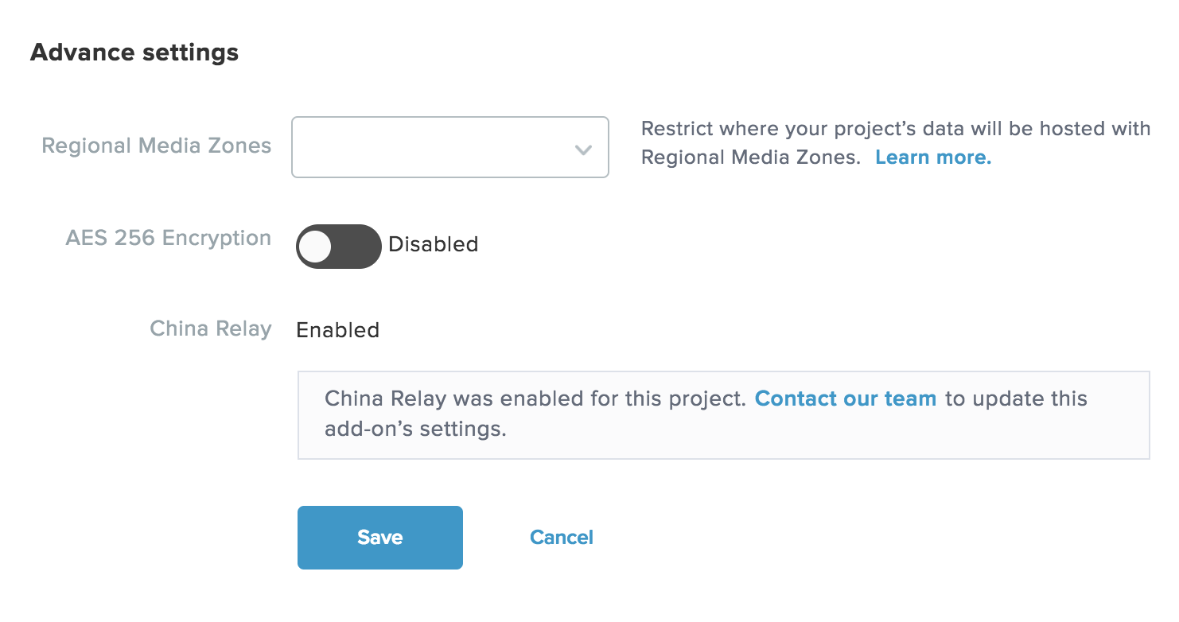This screenshot has width=1179, height=622.
Task: Discard changes using the Cancel option
Action: point(561,537)
